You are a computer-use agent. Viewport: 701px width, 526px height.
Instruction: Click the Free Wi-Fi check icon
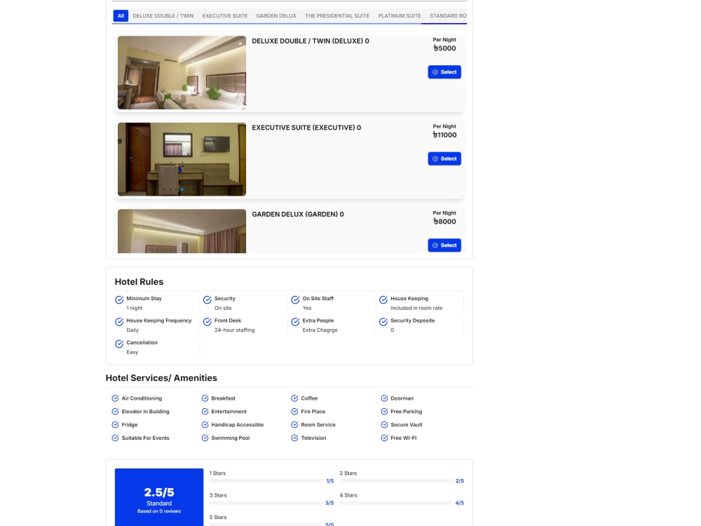384,438
